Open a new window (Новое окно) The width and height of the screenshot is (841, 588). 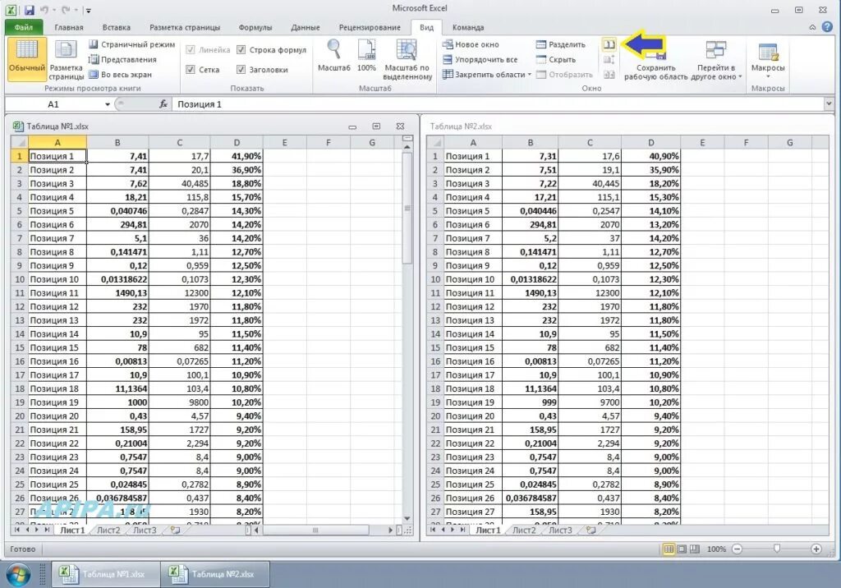[471, 44]
